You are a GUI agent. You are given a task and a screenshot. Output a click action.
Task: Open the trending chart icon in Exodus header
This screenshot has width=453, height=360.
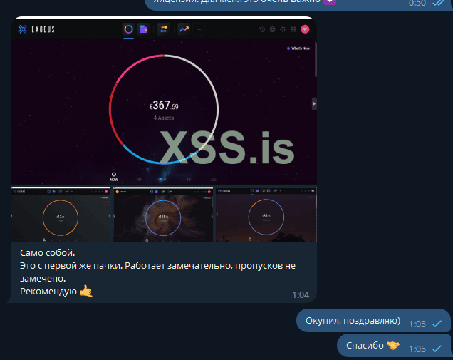click(x=184, y=29)
